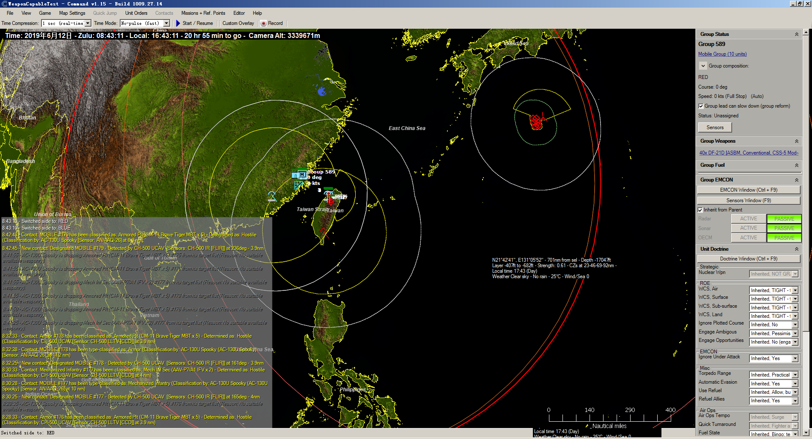Open the Engage Ambigous dropdown
This screenshot has width=812, height=439.
click(795, 333)
